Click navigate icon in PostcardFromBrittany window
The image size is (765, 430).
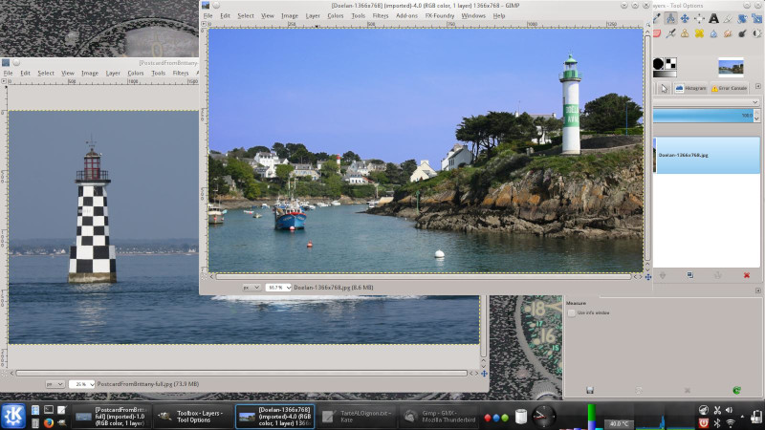tap(484, 374)
